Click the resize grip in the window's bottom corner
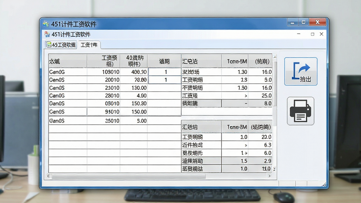361x203 pixels. tap(324, 184)
